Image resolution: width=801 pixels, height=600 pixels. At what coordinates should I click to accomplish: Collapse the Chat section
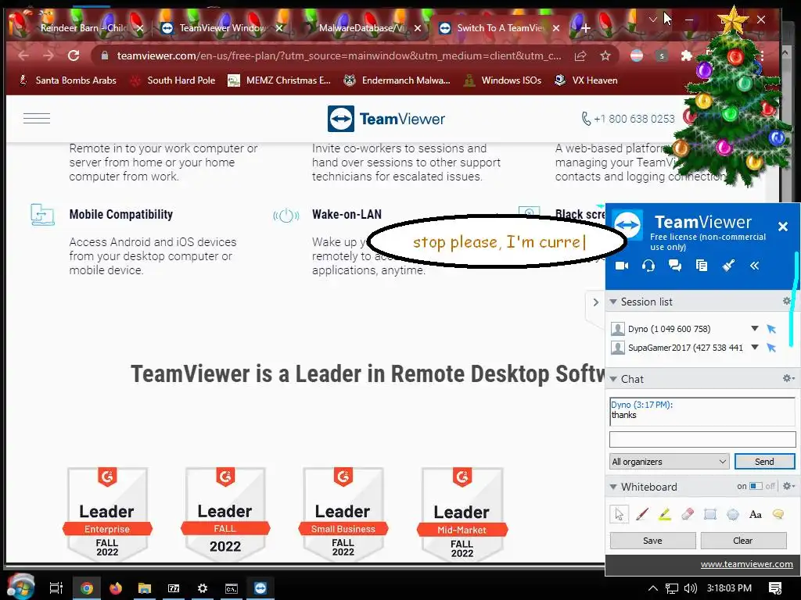pyautogui.click(x=613, y=379)
